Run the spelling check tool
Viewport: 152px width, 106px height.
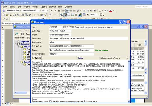(30, 15)
